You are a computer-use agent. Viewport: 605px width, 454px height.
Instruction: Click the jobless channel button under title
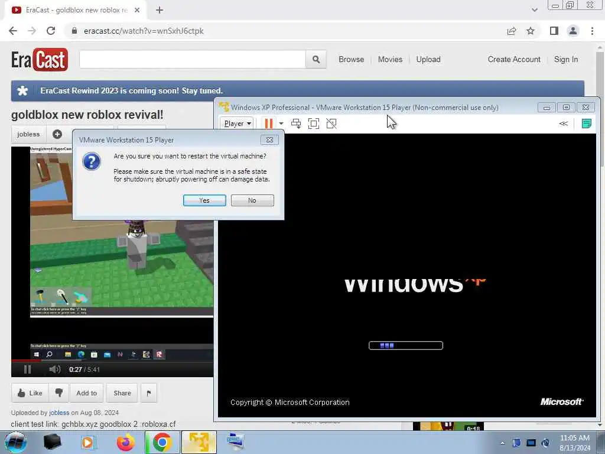coord(28,134)
